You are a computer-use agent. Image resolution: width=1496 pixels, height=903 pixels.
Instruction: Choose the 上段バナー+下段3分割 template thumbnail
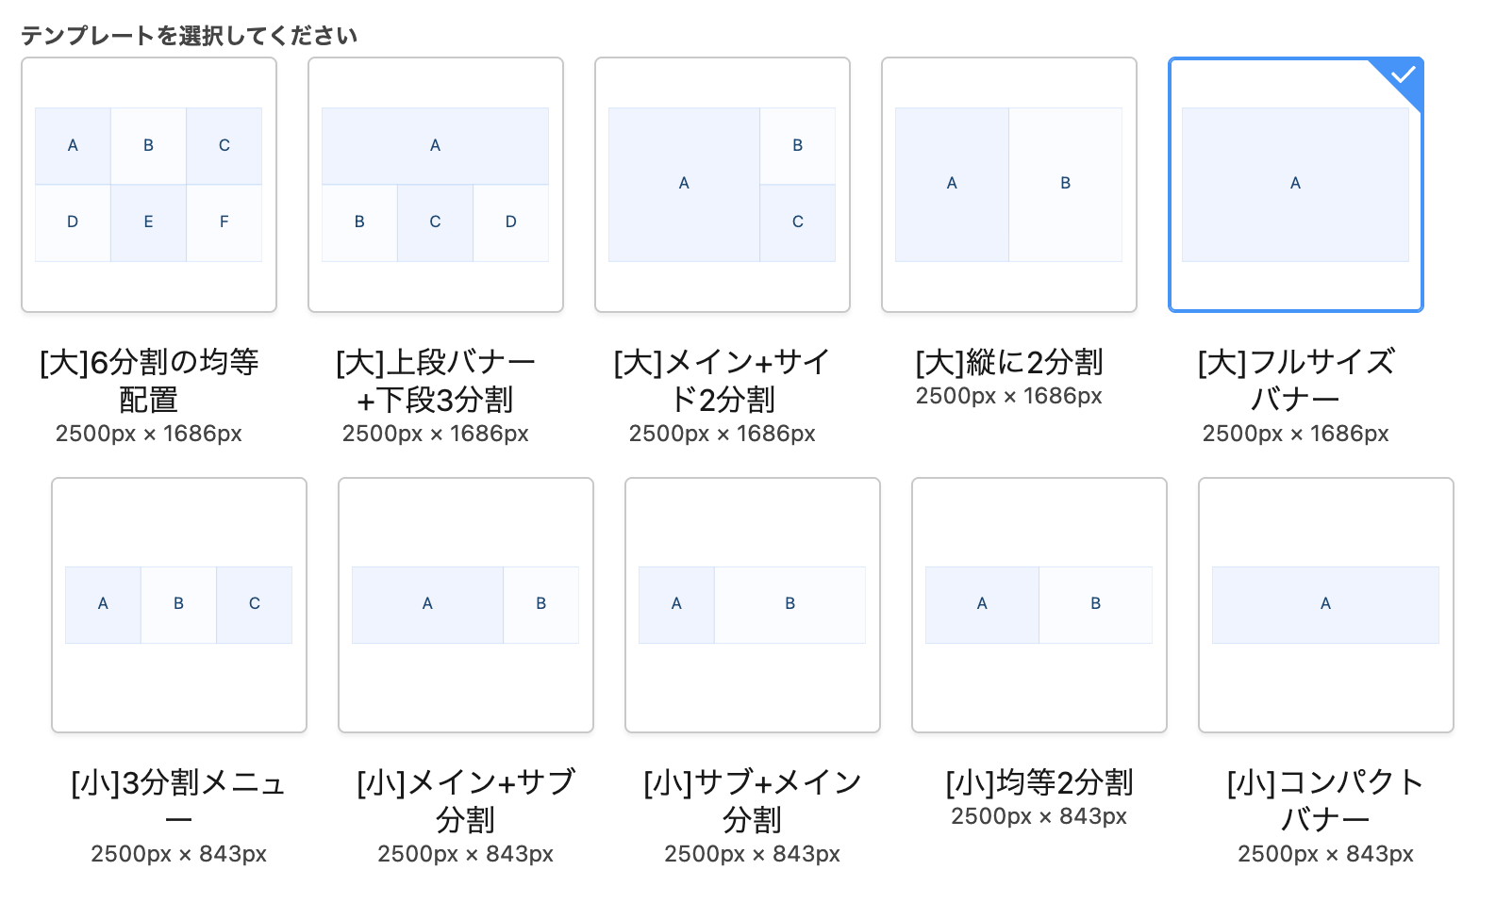tap(436, 185)
